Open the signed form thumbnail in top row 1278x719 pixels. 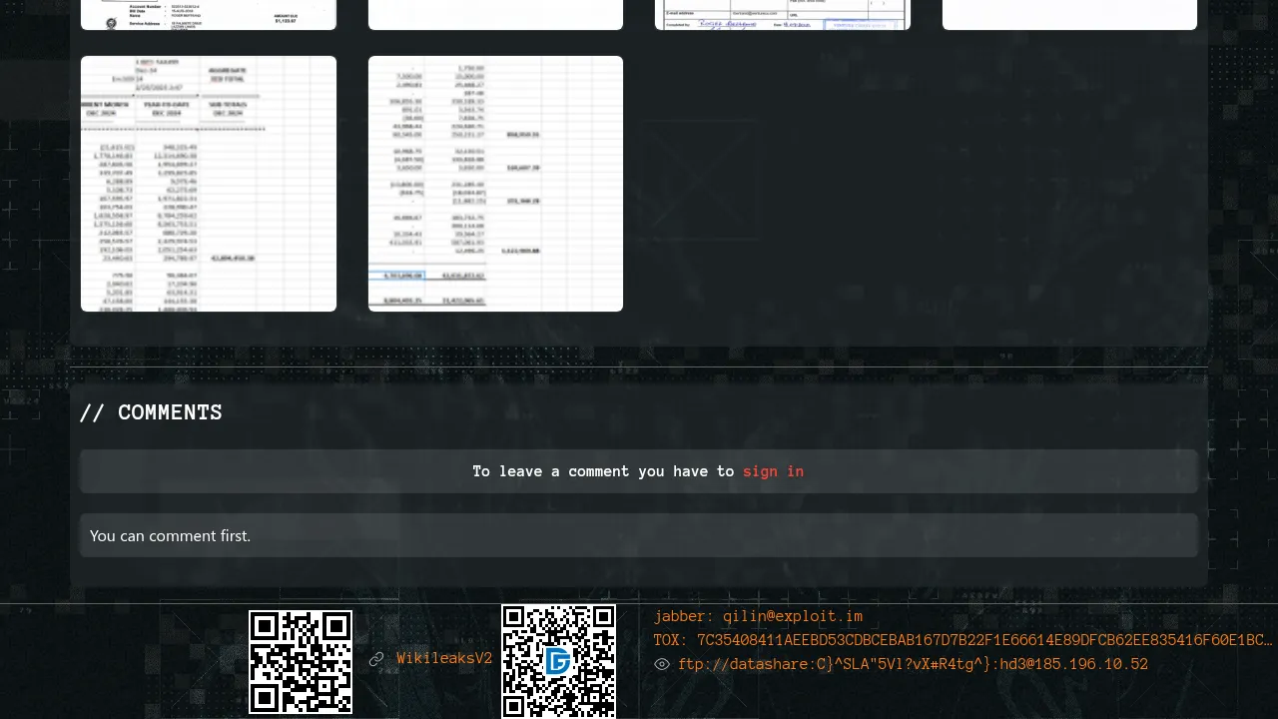[x=783, y=14]
